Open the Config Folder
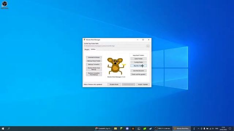Image resolution: width=234 pixels, height=131 pixels. pos(139,62)
